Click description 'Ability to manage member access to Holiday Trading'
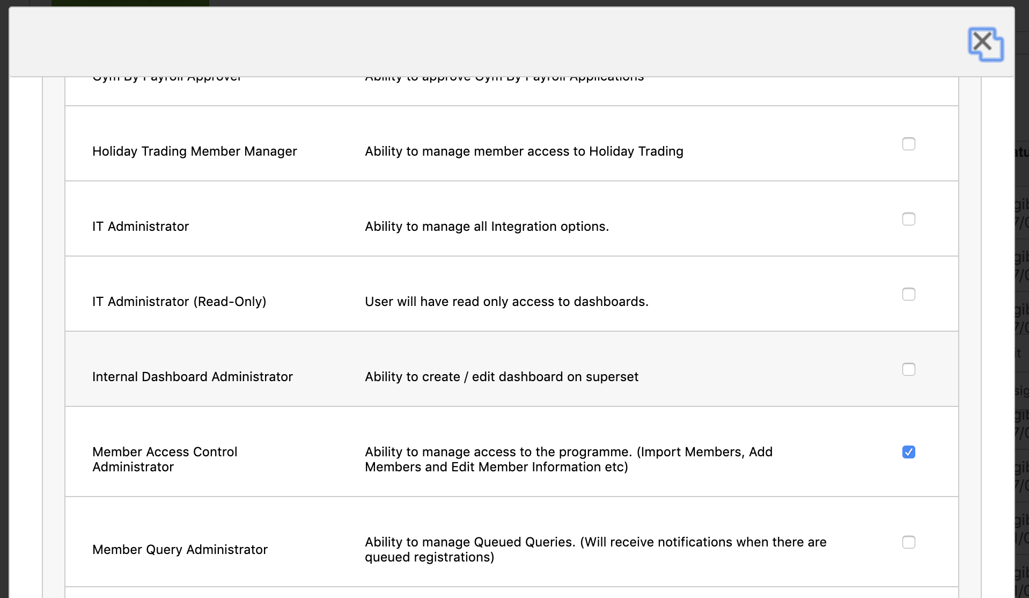The image size is (1029, 598). [x=524, y=151]
